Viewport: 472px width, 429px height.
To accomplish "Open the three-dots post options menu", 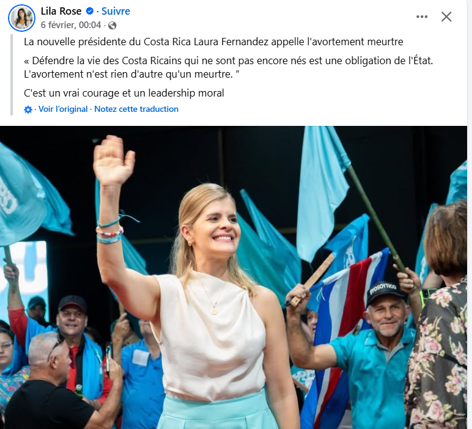I will 422,17.
